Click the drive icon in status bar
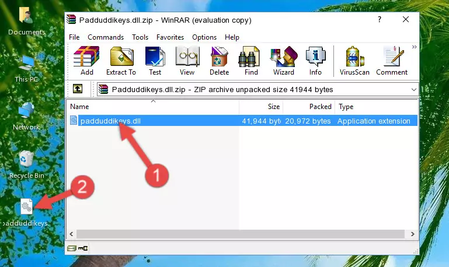 [72, 248]
